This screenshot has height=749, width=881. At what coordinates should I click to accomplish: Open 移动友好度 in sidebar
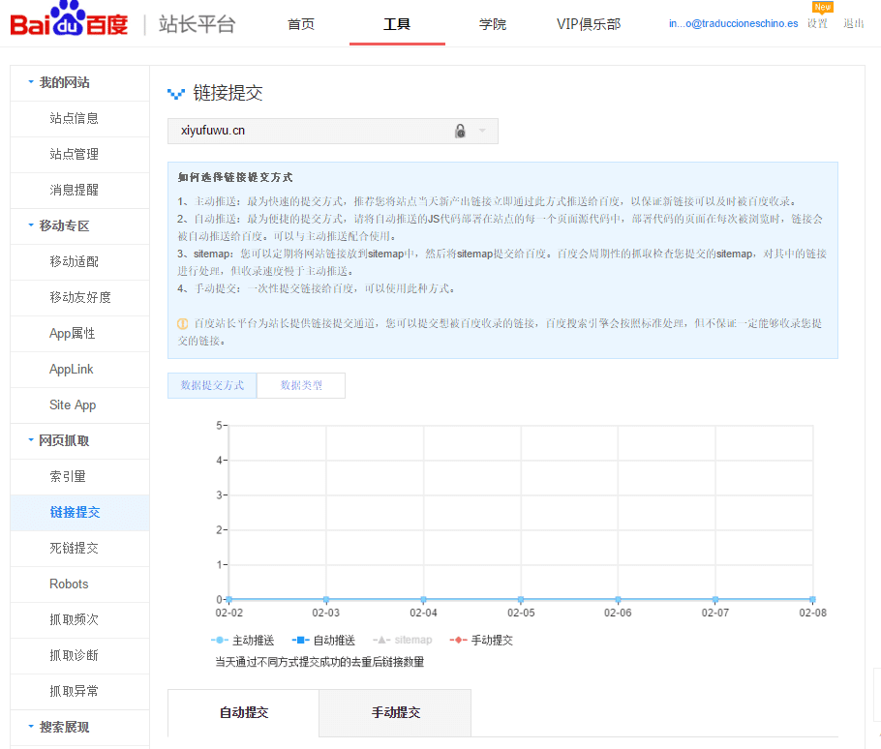[79, 298]
